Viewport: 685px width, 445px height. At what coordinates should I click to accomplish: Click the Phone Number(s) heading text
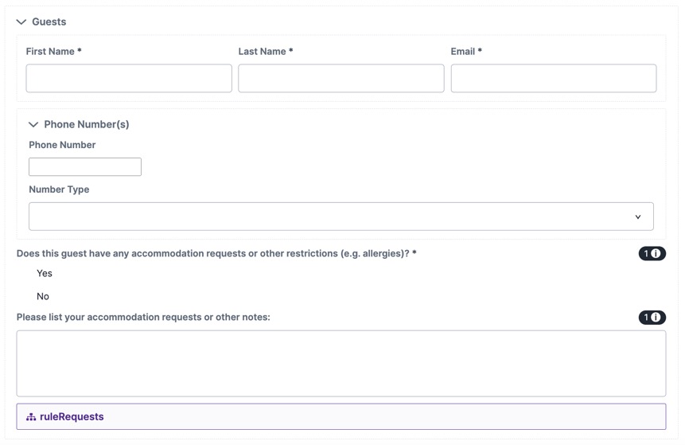(87, 124)
